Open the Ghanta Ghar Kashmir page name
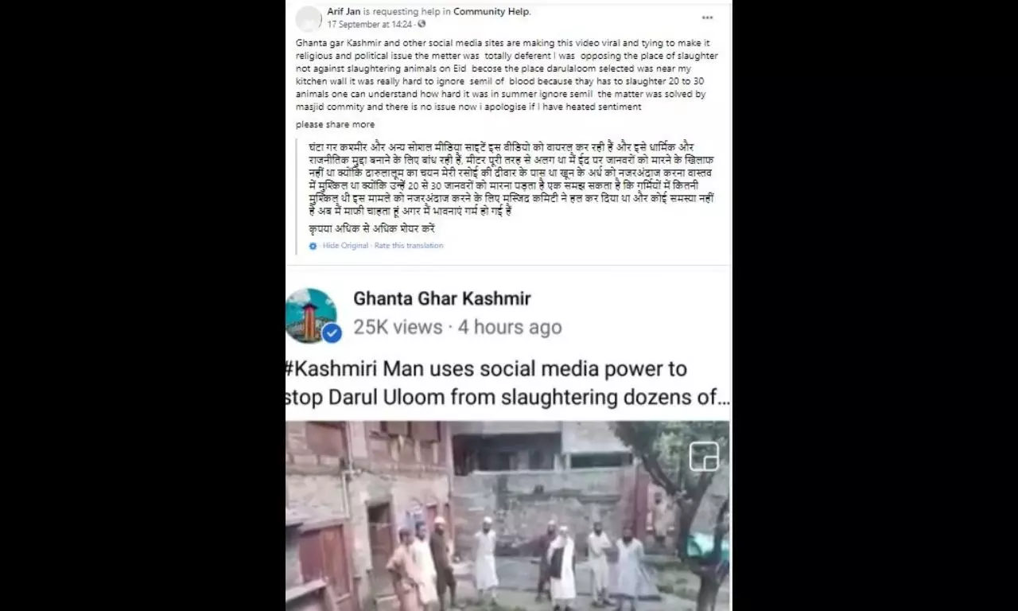 point(441,299)
